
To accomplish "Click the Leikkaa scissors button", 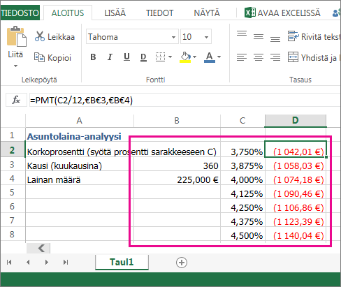I will click(x=55, y=36).
